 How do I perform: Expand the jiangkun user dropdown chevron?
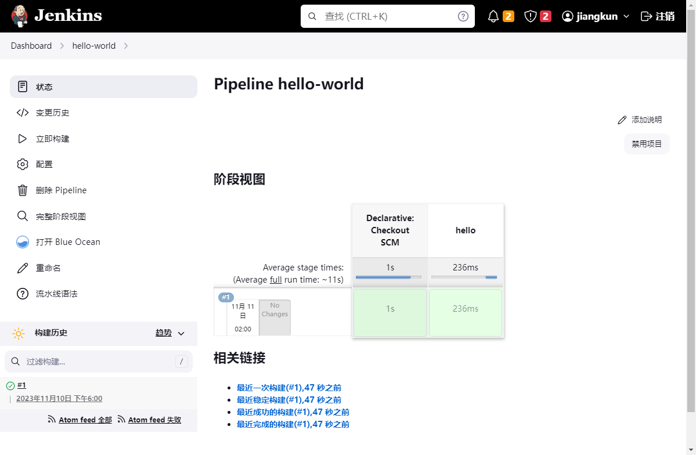click(x=626, y=16)
